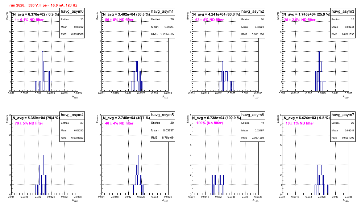Click the tallest histogram bar in havg_asym4 plot
The height and width of the screenshot is (207, 361).
[x=44, y=175]
